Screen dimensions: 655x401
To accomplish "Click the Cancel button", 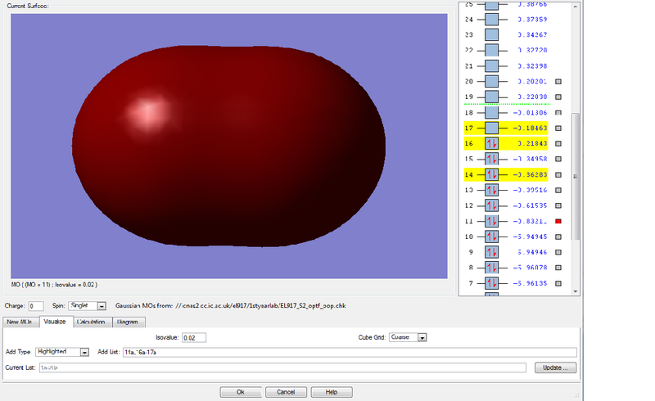I will [x=286, y=392].
